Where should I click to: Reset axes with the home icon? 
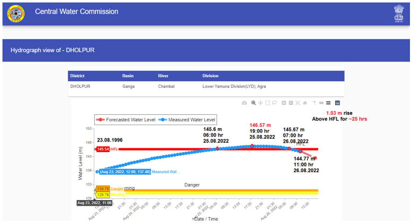tap(305, 103)
